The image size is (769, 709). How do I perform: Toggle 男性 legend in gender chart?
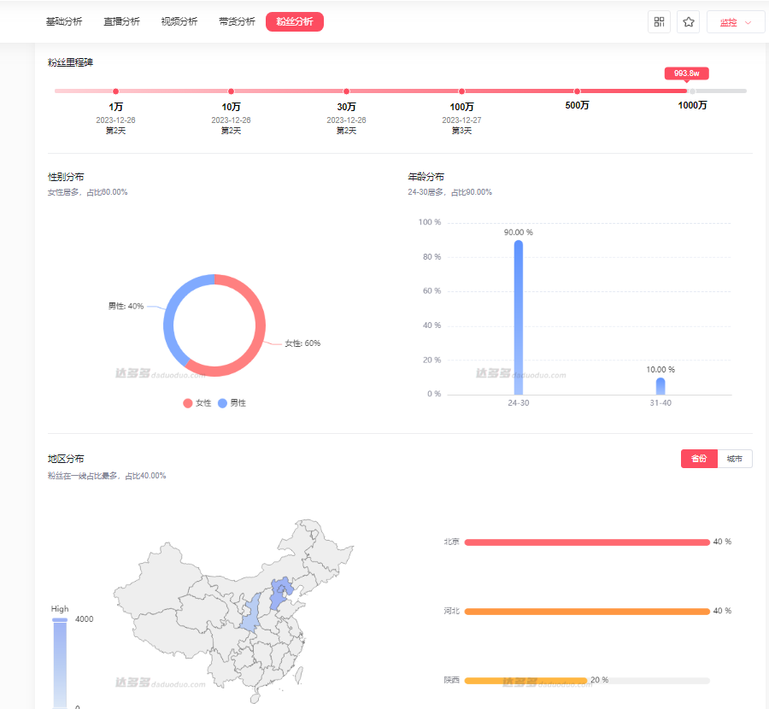(232, 402)
